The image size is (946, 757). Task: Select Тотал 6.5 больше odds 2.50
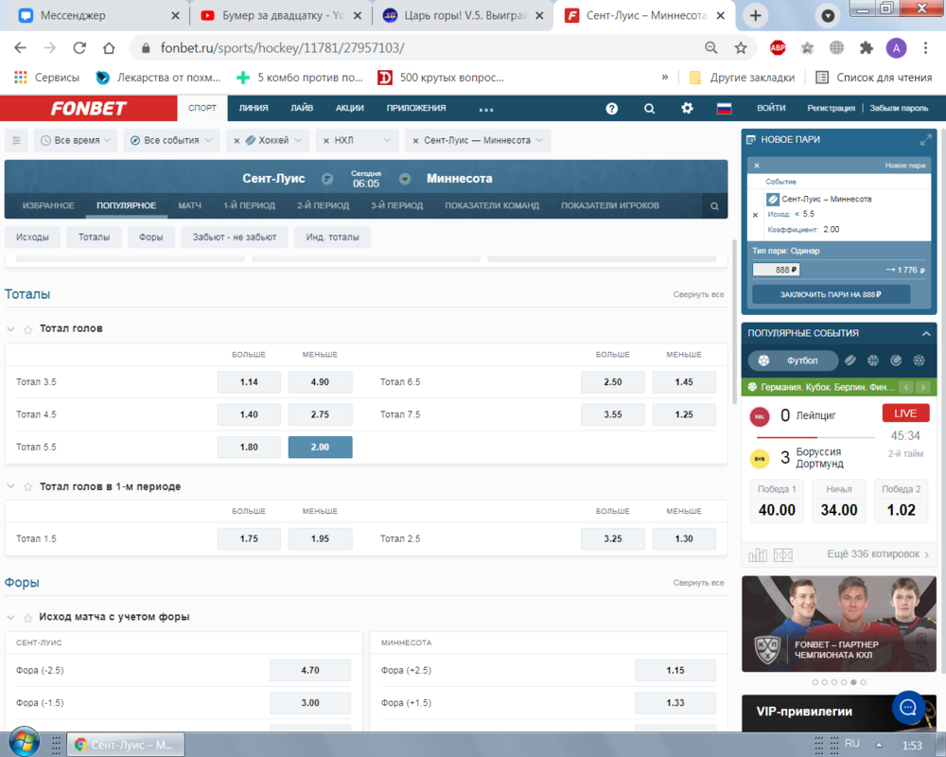(612, 382)
